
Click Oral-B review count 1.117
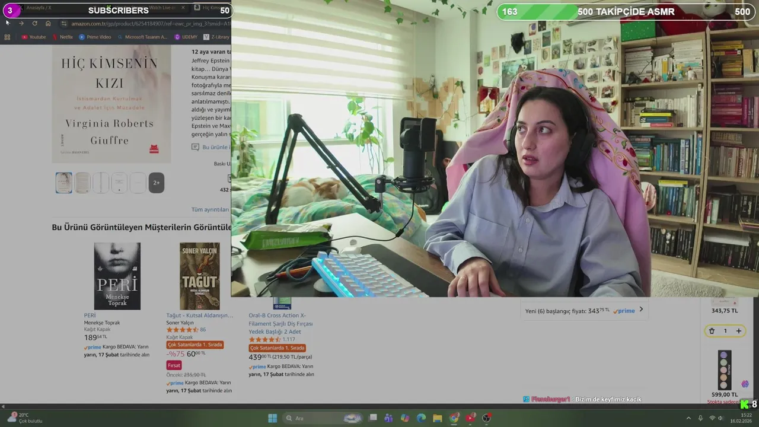289,339
